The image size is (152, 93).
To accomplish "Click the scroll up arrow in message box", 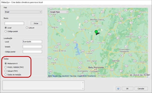I will click(83, 83).
